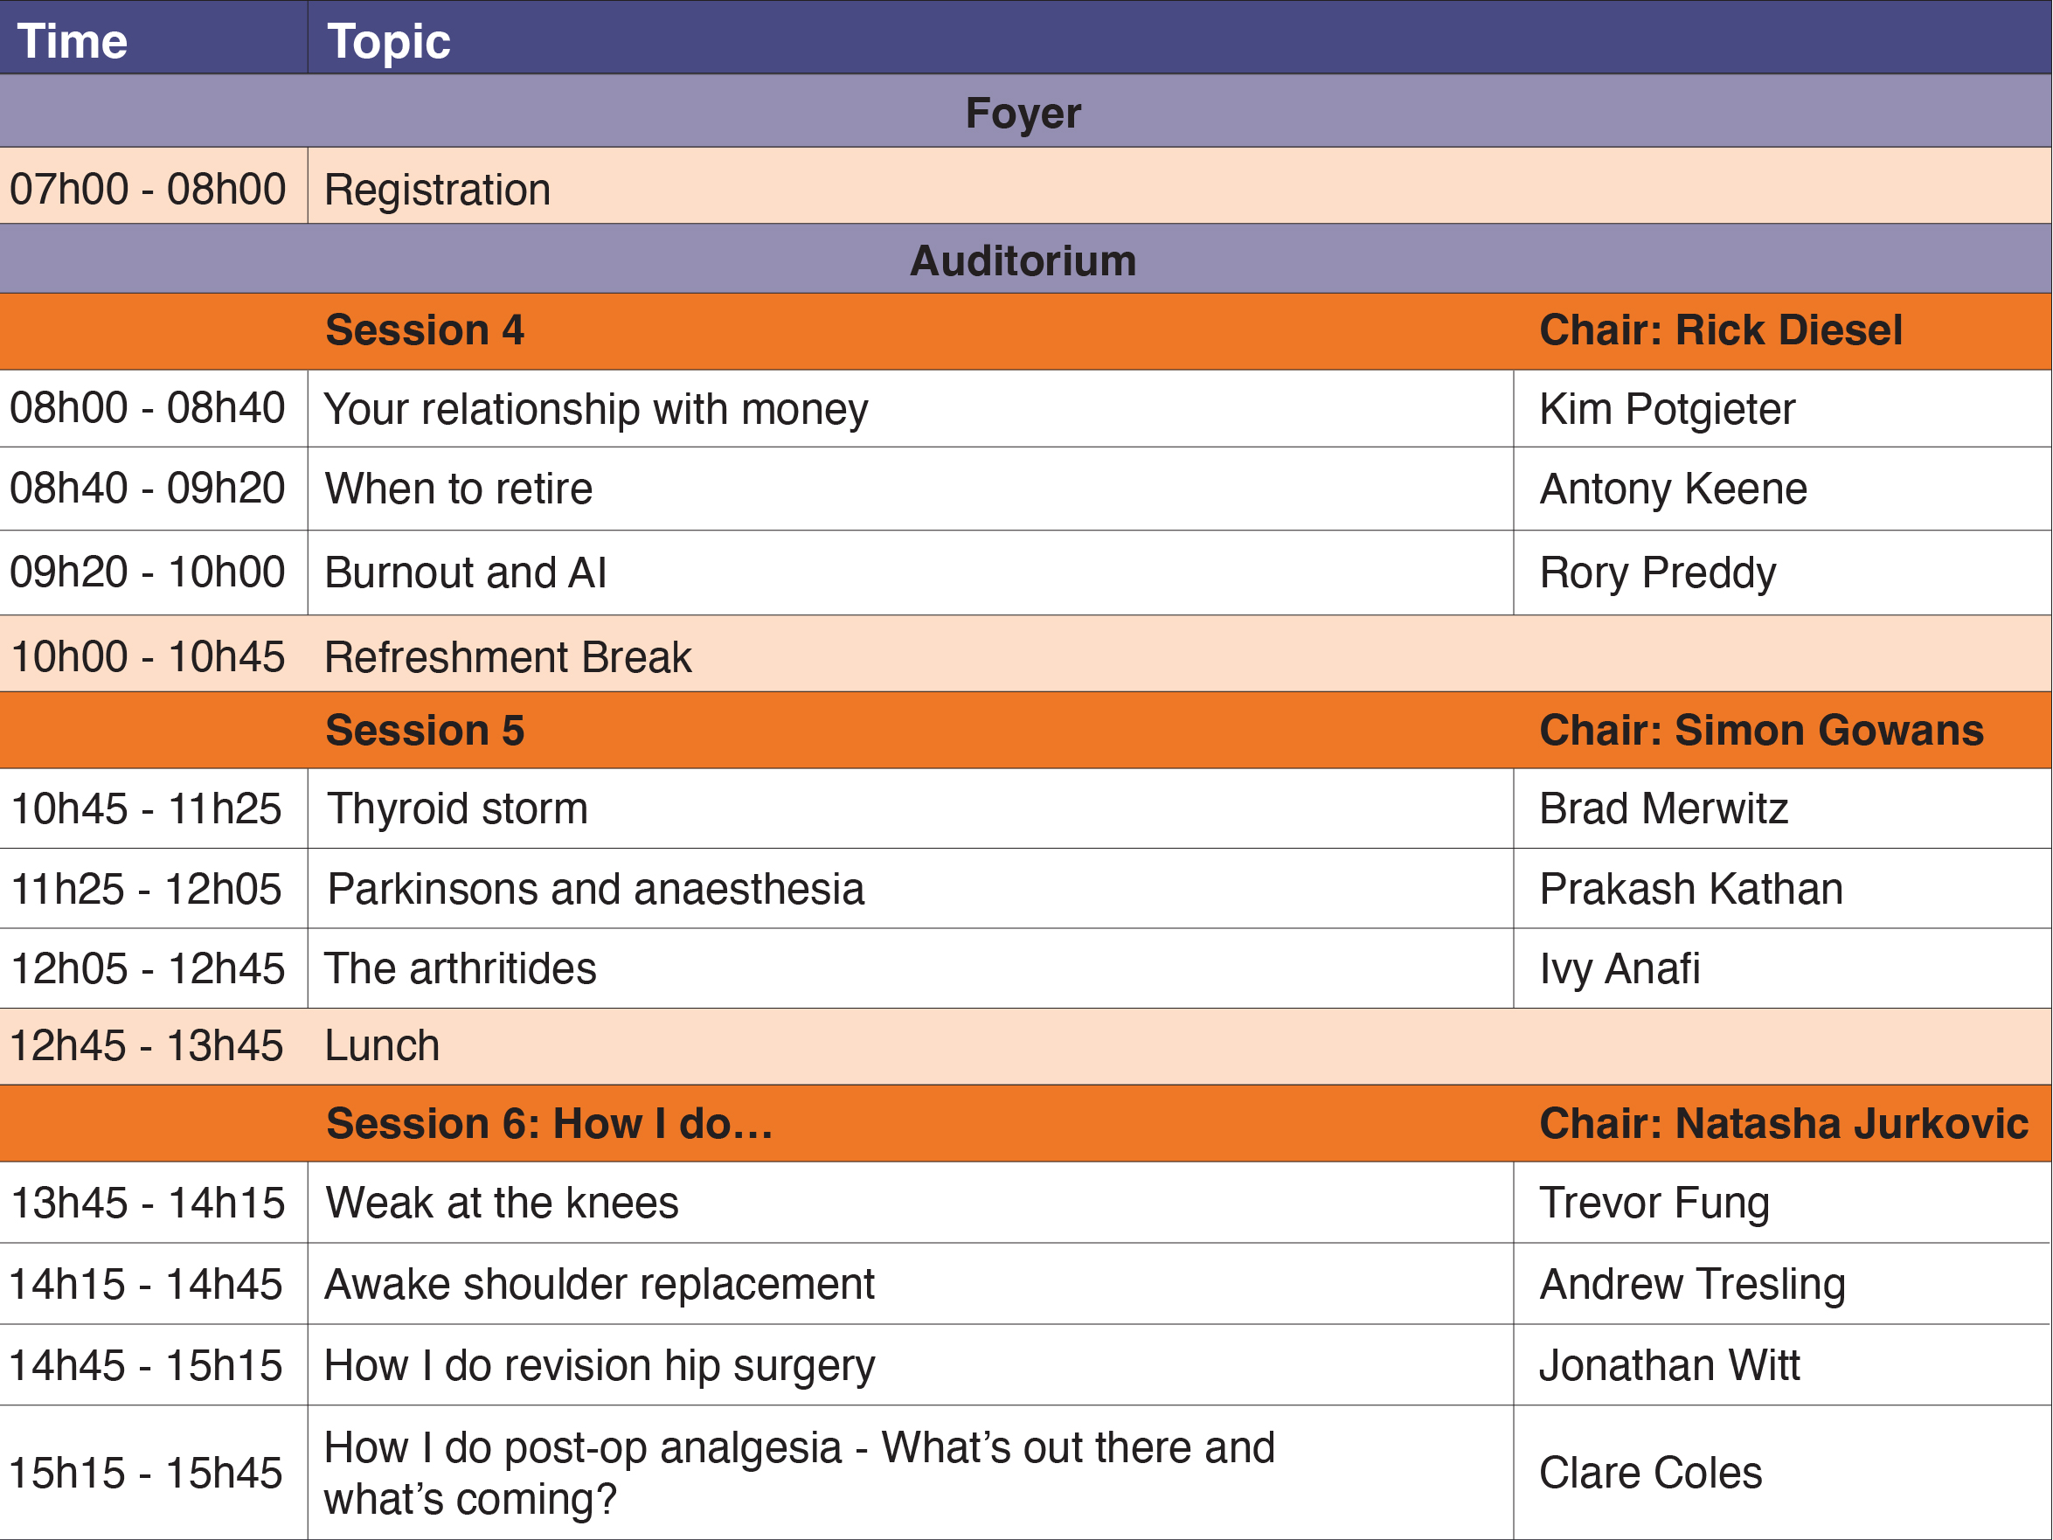Select the Burnout and AI topic
Viewport: 2053px width, 1540px height.
(465, 572)
